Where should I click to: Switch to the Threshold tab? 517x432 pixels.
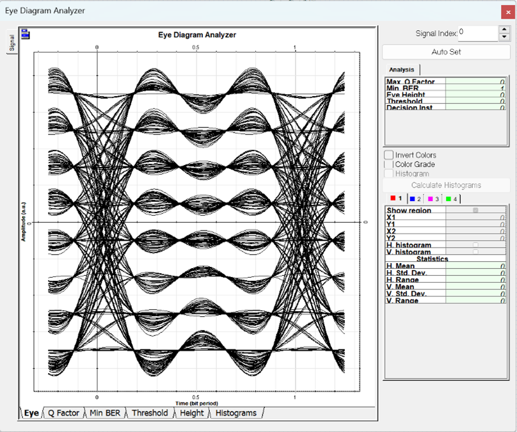(x=150, y=413)
